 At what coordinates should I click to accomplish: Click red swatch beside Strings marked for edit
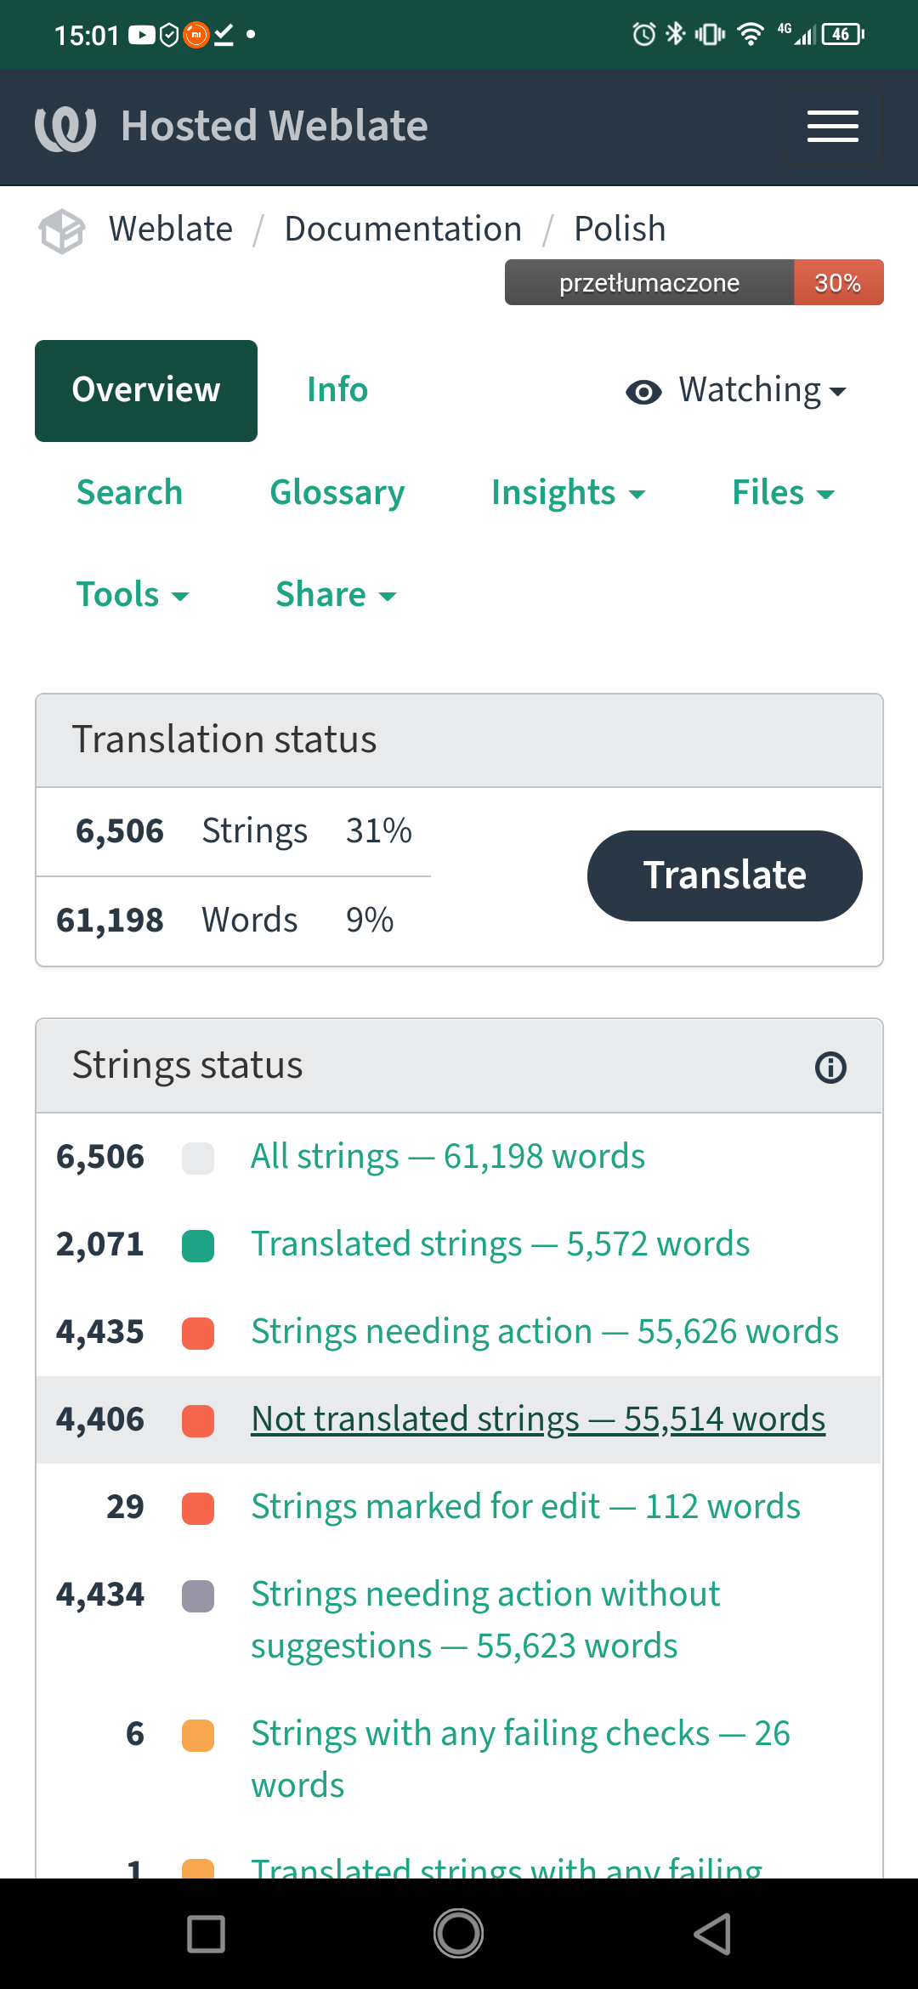point(198,1509)
